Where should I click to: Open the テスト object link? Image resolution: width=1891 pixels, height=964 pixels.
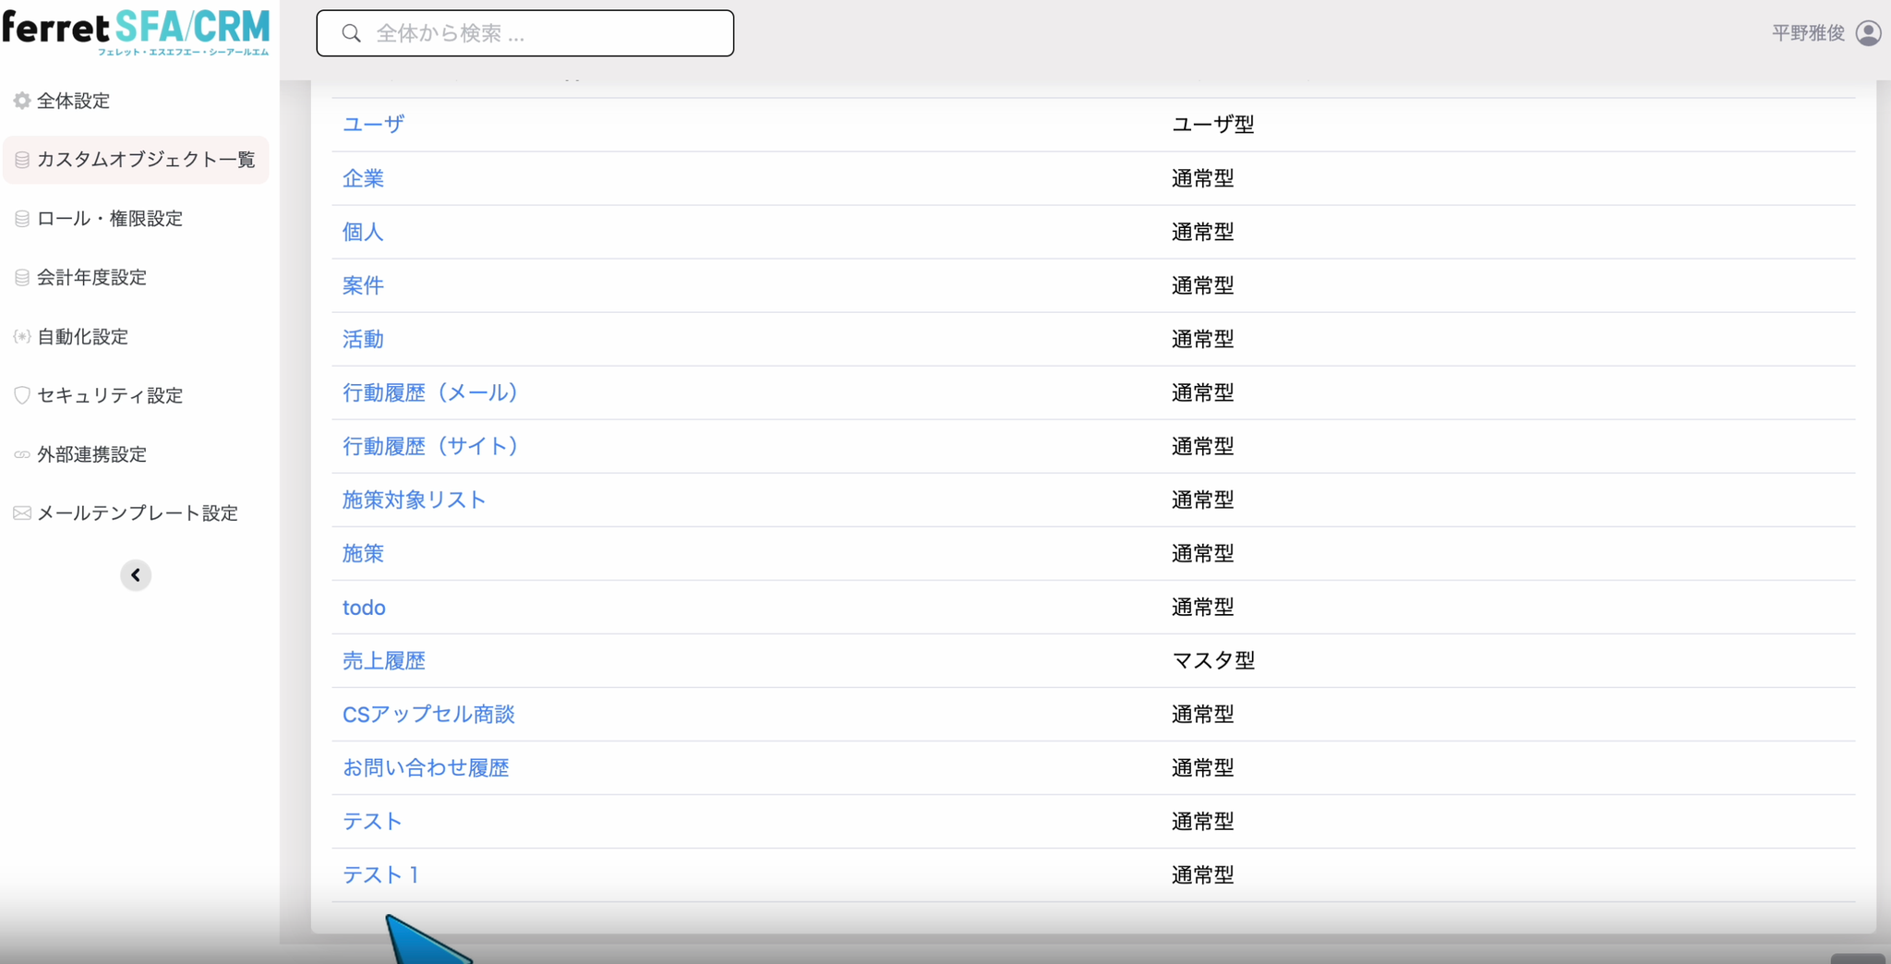tap(372, 822)
